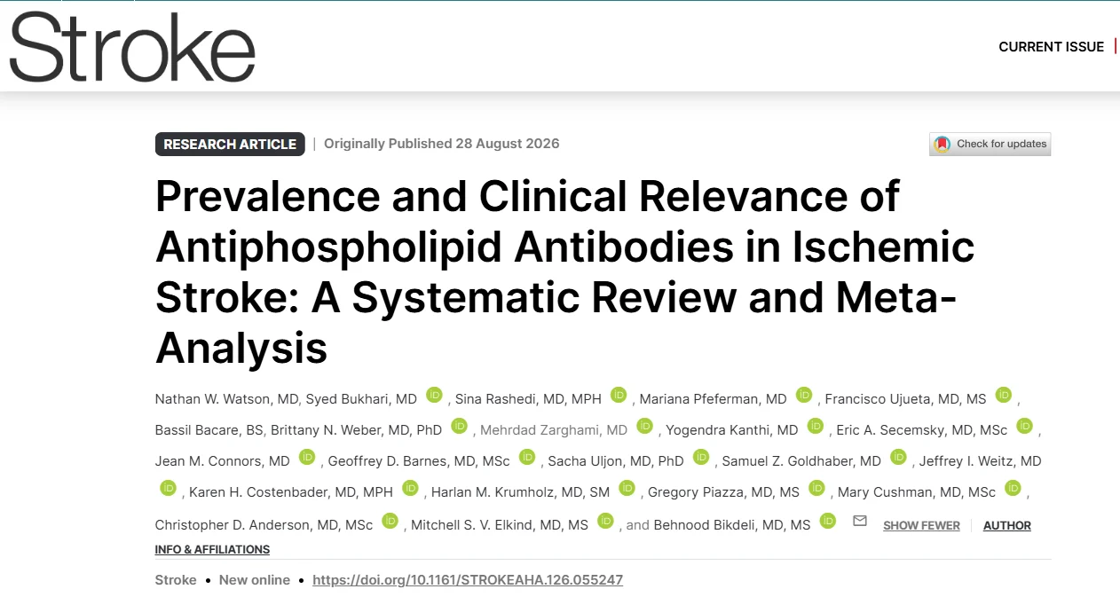Screen dimensions: 1120x597
Task: Open Brittany N. Weber's ORCID icon
Action: pyautogui.click(x=459, y=426)
